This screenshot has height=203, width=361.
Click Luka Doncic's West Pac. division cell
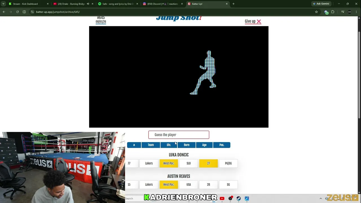[x=169, y=163]
